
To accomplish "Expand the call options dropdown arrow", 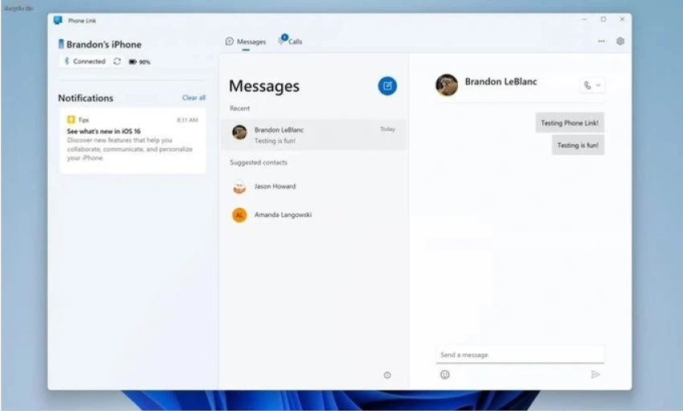I will (598, 85).
